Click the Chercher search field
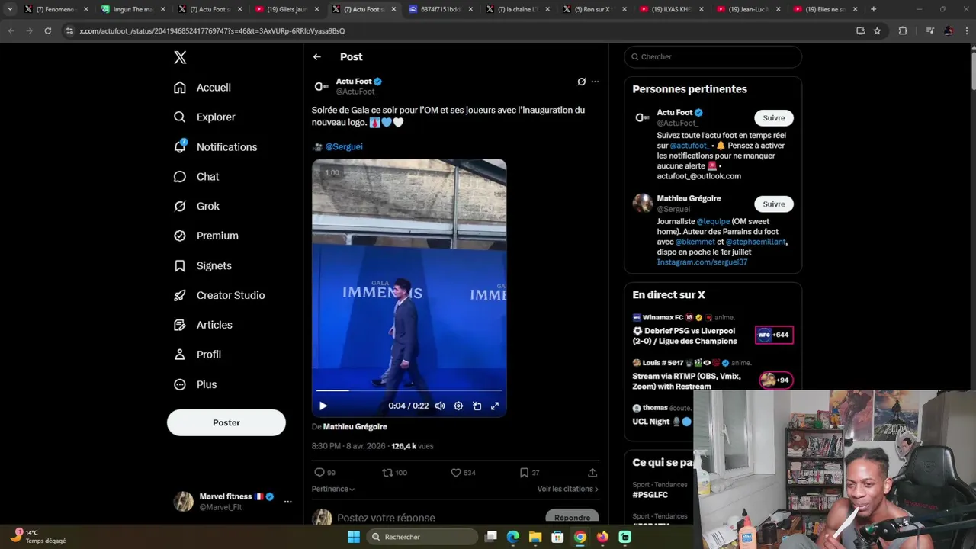This screenshot has width=976, height=549. click(713, 57)
